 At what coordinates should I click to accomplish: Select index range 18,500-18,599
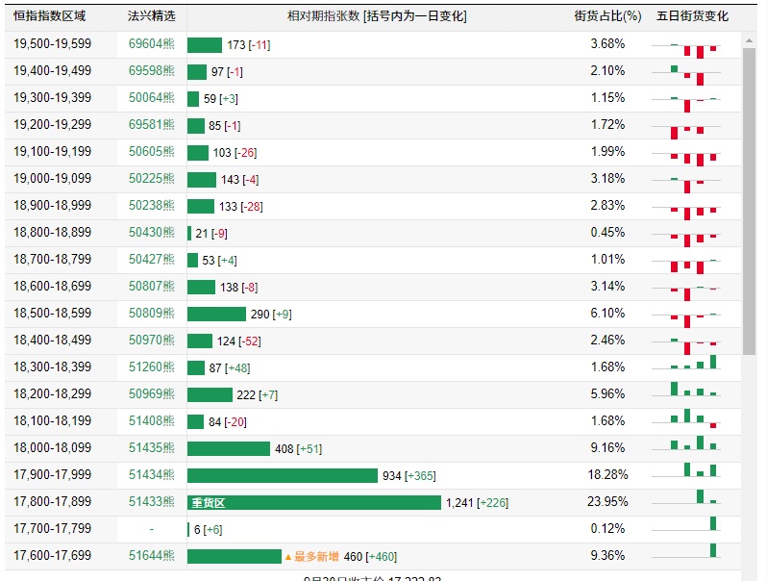pos(52,314)
